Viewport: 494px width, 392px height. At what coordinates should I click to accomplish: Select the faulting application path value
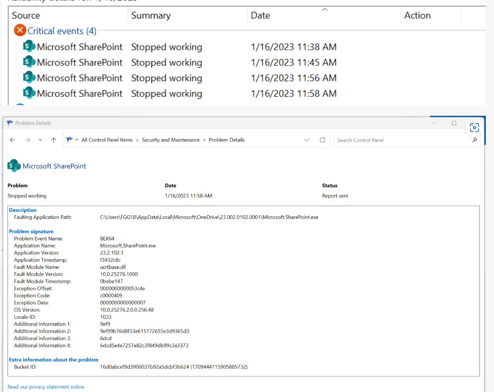(209, 217)
